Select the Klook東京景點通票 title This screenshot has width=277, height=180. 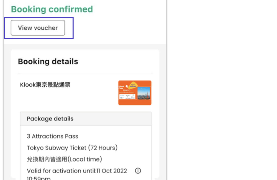point(45,85)
